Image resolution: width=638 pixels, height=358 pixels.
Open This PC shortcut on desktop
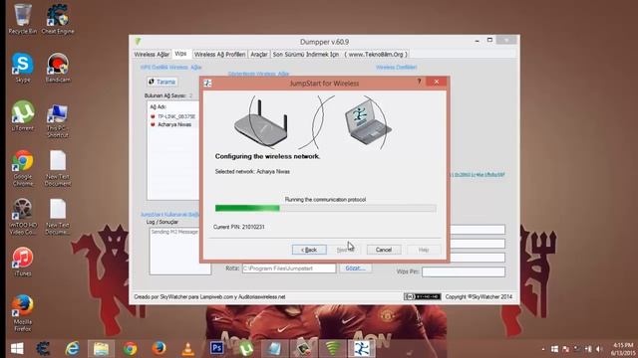click(58, 121)
